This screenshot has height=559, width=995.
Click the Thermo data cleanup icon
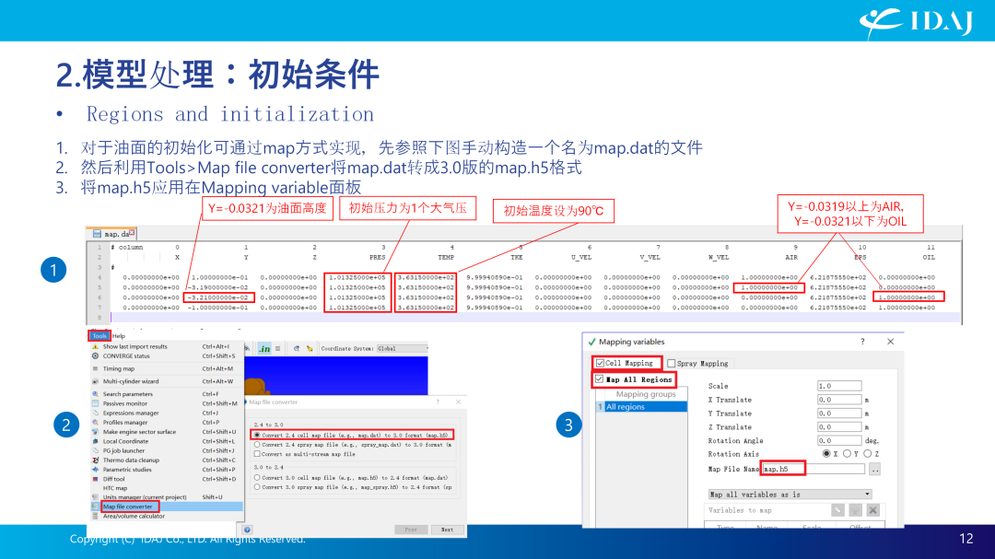pyautogui.click(x=95, y=460)
